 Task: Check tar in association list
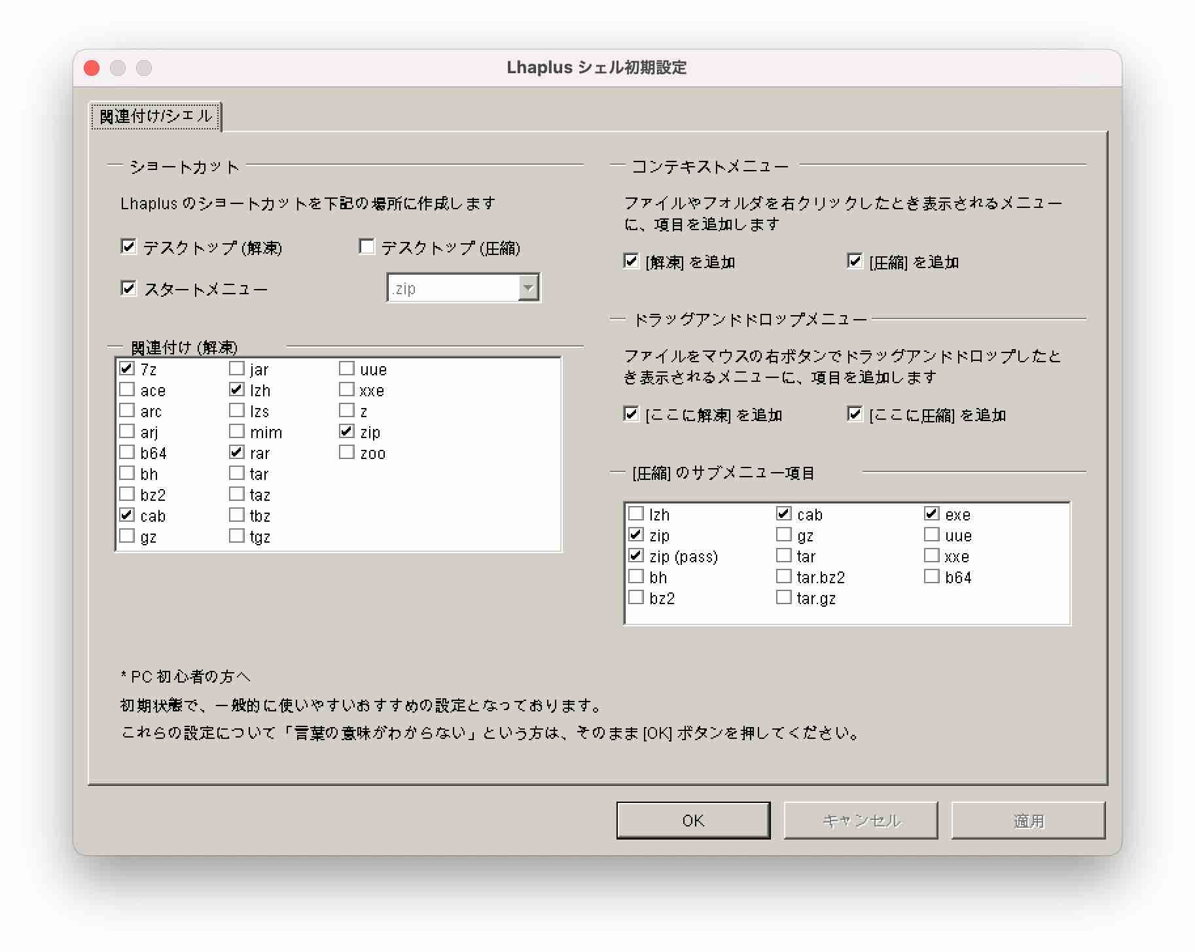pyautogui.click(x=237, y=473)
